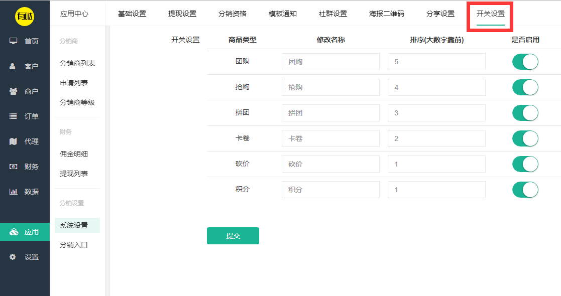Open 申请列表 in the submenu
The height and width of the screenshot is (296, 561).
click(x=74, y=83)
